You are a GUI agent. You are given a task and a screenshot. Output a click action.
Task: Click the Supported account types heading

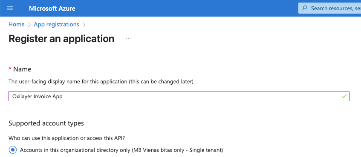tap(46, 123)
